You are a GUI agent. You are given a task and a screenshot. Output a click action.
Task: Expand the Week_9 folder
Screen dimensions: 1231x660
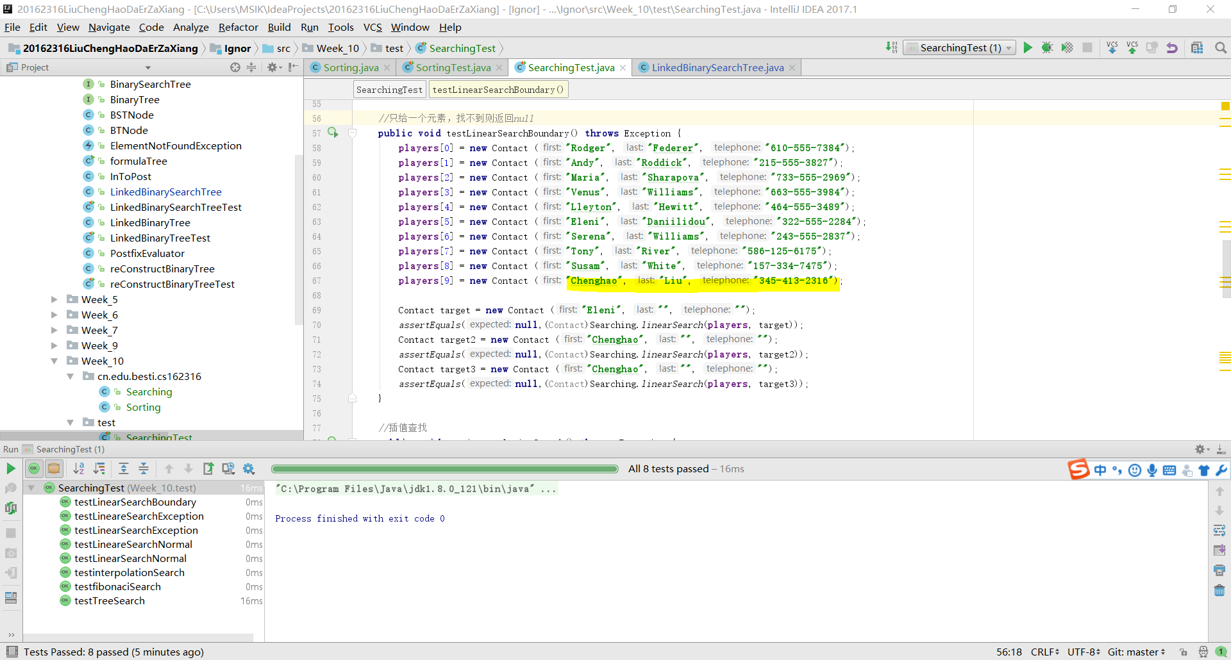(54, 345)
